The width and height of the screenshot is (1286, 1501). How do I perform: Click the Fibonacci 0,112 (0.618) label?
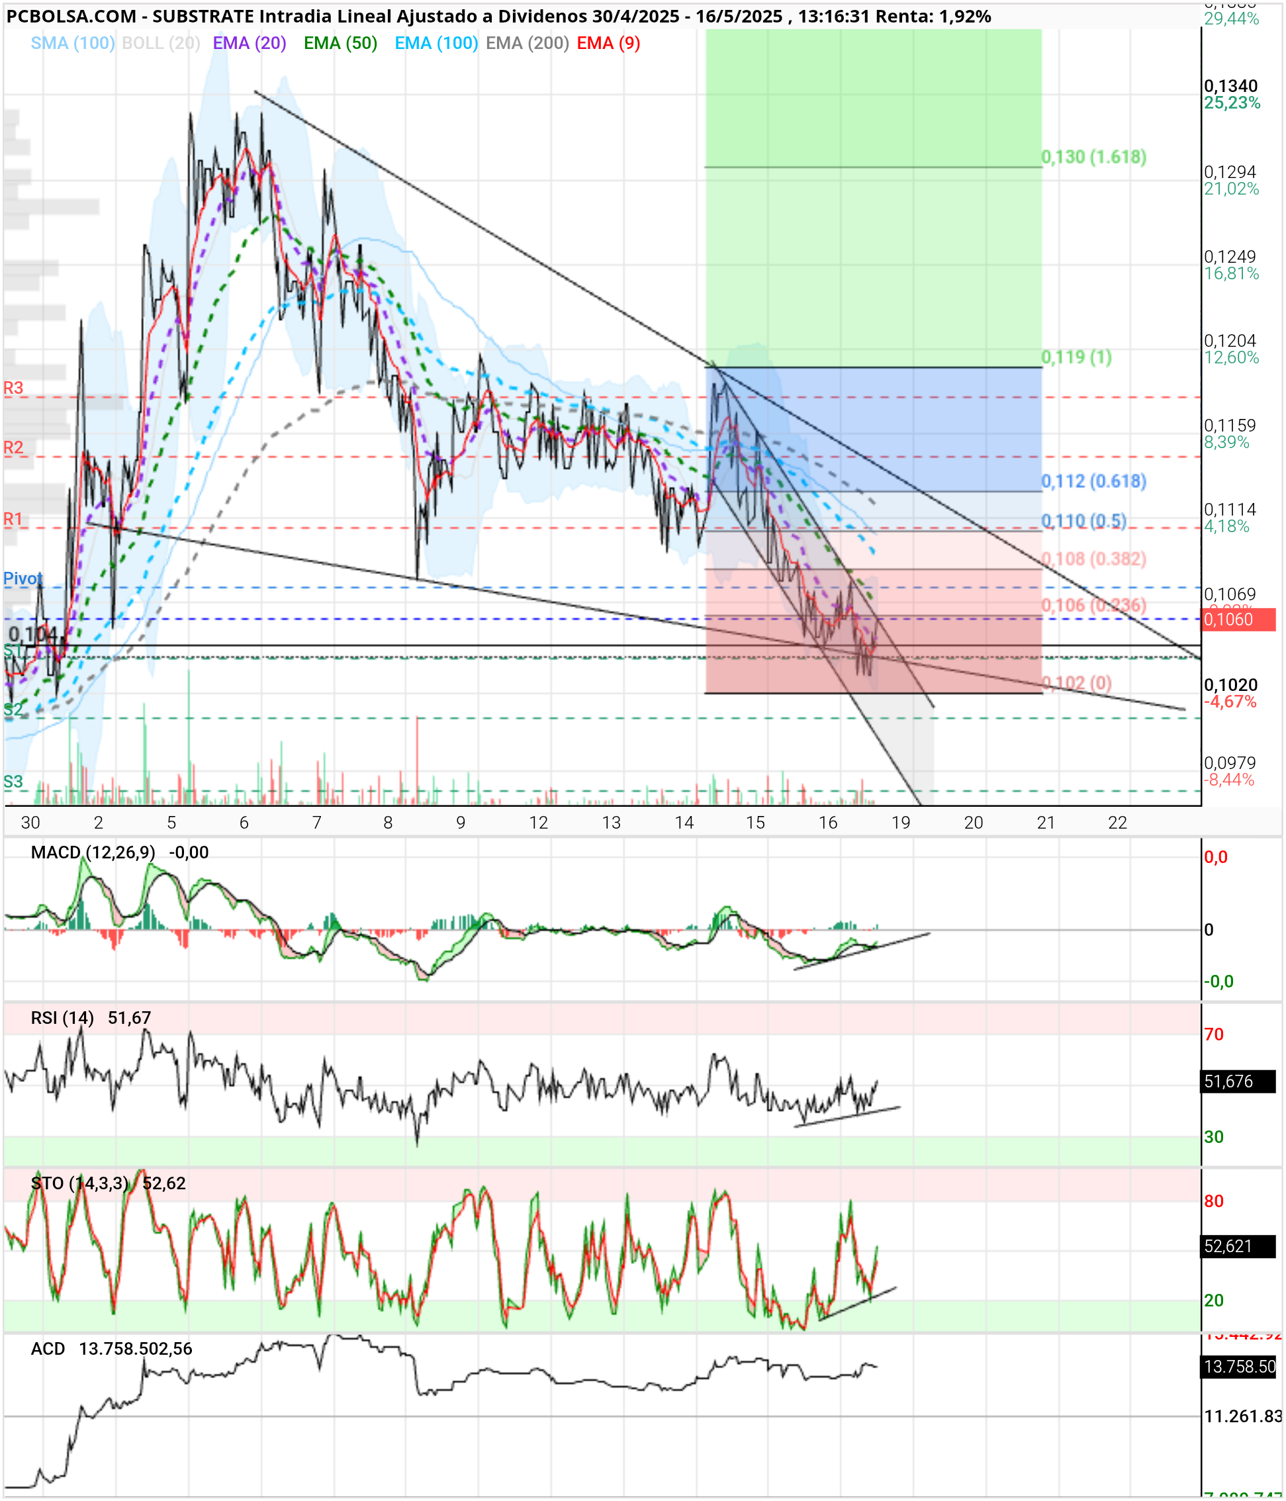(1094, 481)
